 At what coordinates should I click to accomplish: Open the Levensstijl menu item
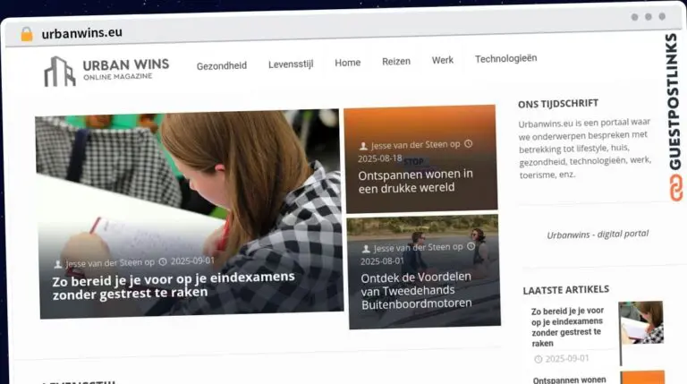291,64
